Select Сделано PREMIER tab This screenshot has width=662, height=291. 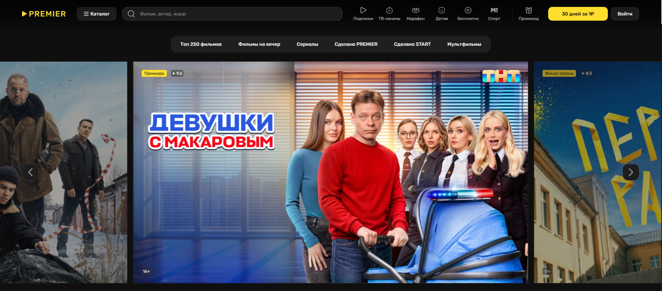coord(356,44)
